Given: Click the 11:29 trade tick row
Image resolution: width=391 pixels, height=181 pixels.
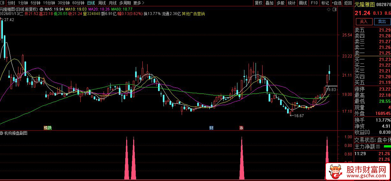Looking at the screenshot, I should pos(372,153).
